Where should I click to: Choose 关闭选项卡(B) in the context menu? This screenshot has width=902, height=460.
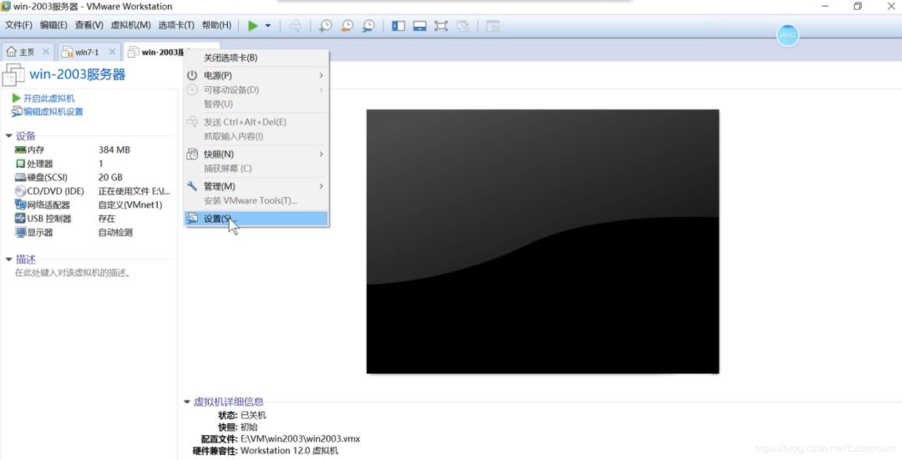click(x=256, y=58)
